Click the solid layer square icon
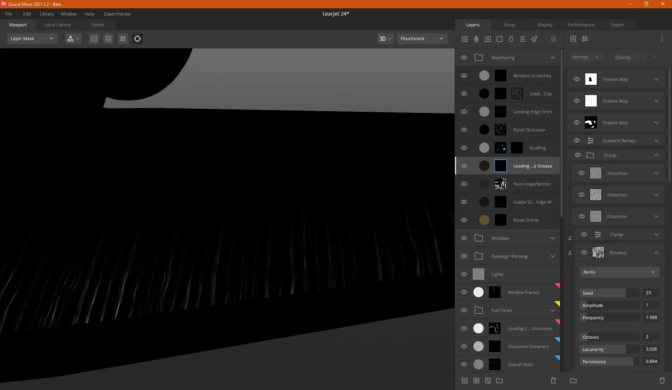This screenshot has width=672, height=390. tap(499, 39)
